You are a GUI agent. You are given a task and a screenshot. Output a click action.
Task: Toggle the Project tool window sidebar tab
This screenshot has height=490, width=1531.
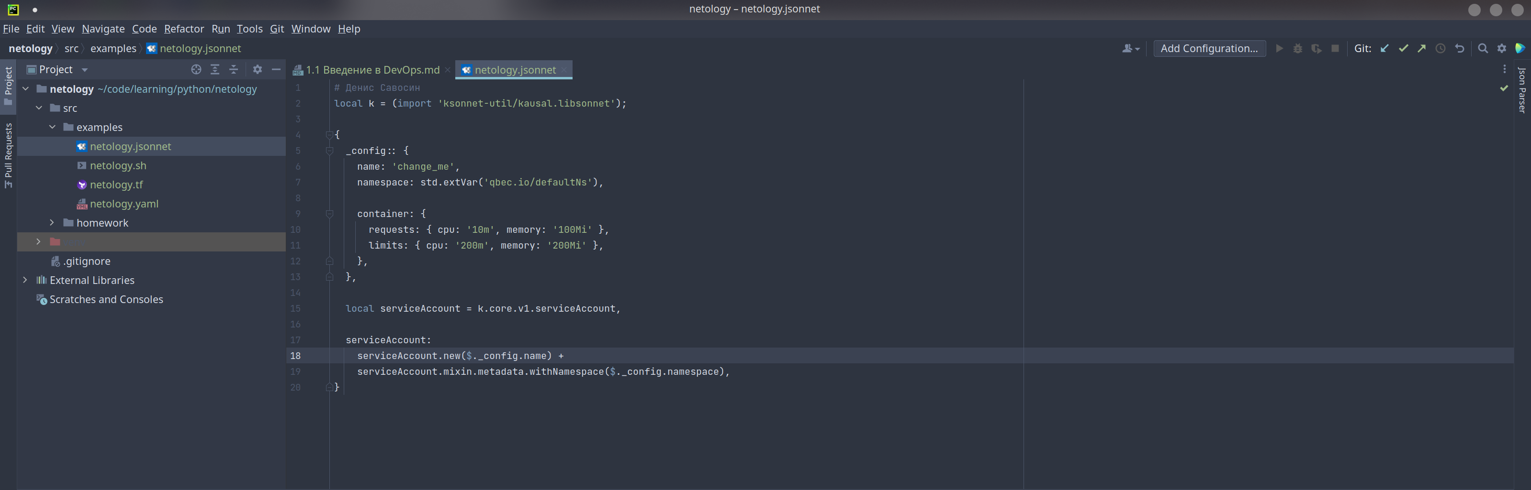tap(8, 84)
